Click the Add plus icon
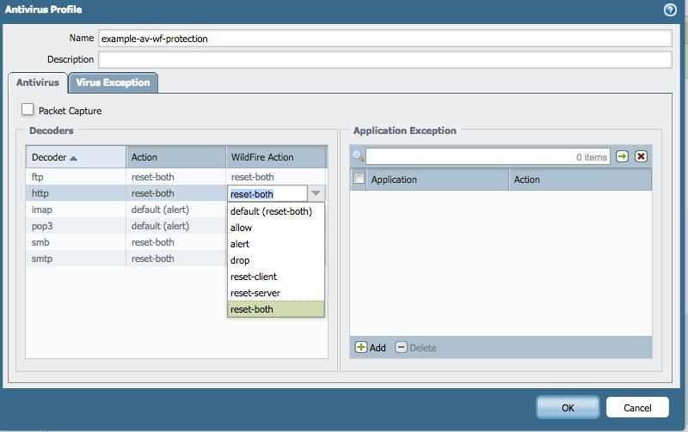Viewport: 688px width, 432px height. pos(361,348)
